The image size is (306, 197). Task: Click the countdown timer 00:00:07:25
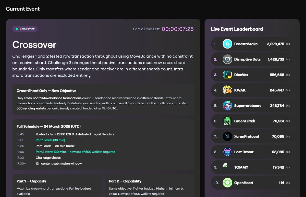coord(178,29)
